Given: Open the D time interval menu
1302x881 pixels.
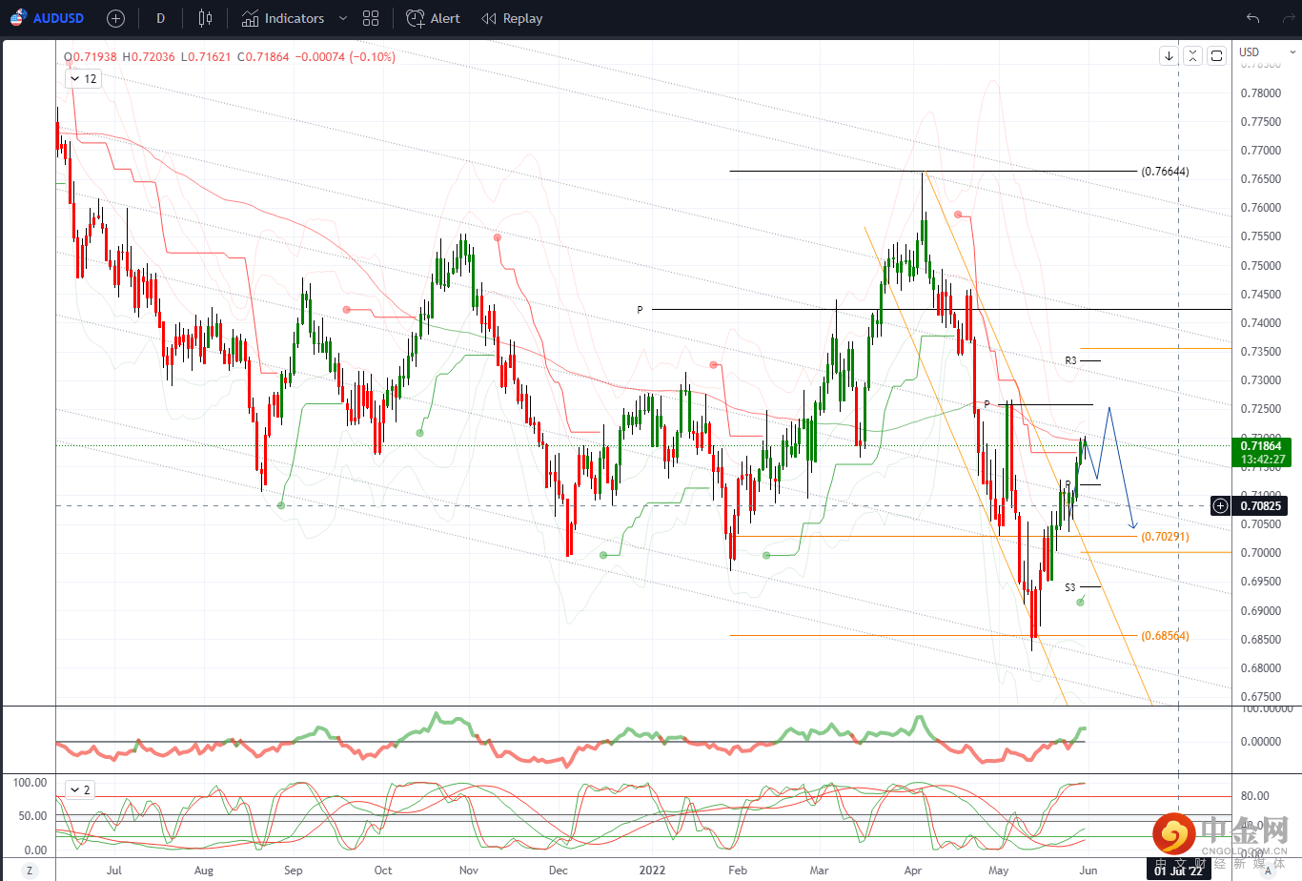Looking at the screenshot, I should pos(160,18).
